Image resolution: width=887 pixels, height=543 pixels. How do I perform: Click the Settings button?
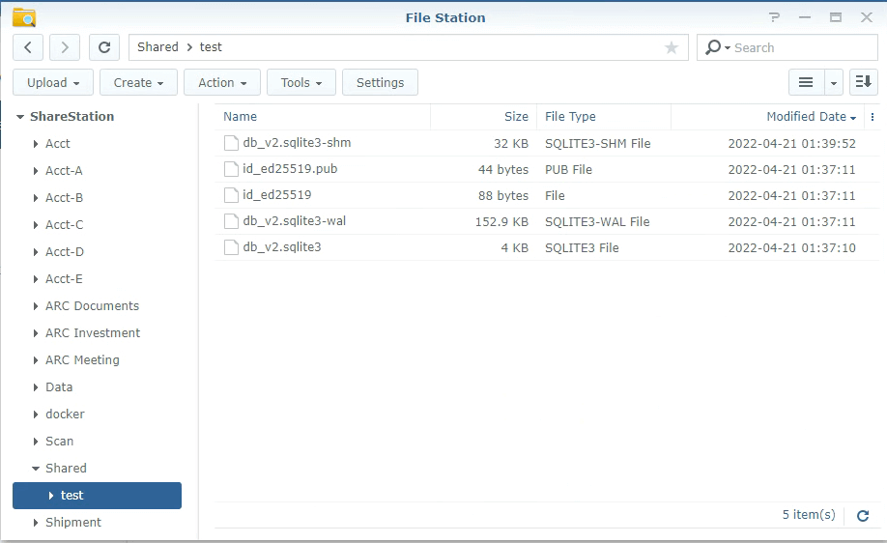click(x=380, y=83)
